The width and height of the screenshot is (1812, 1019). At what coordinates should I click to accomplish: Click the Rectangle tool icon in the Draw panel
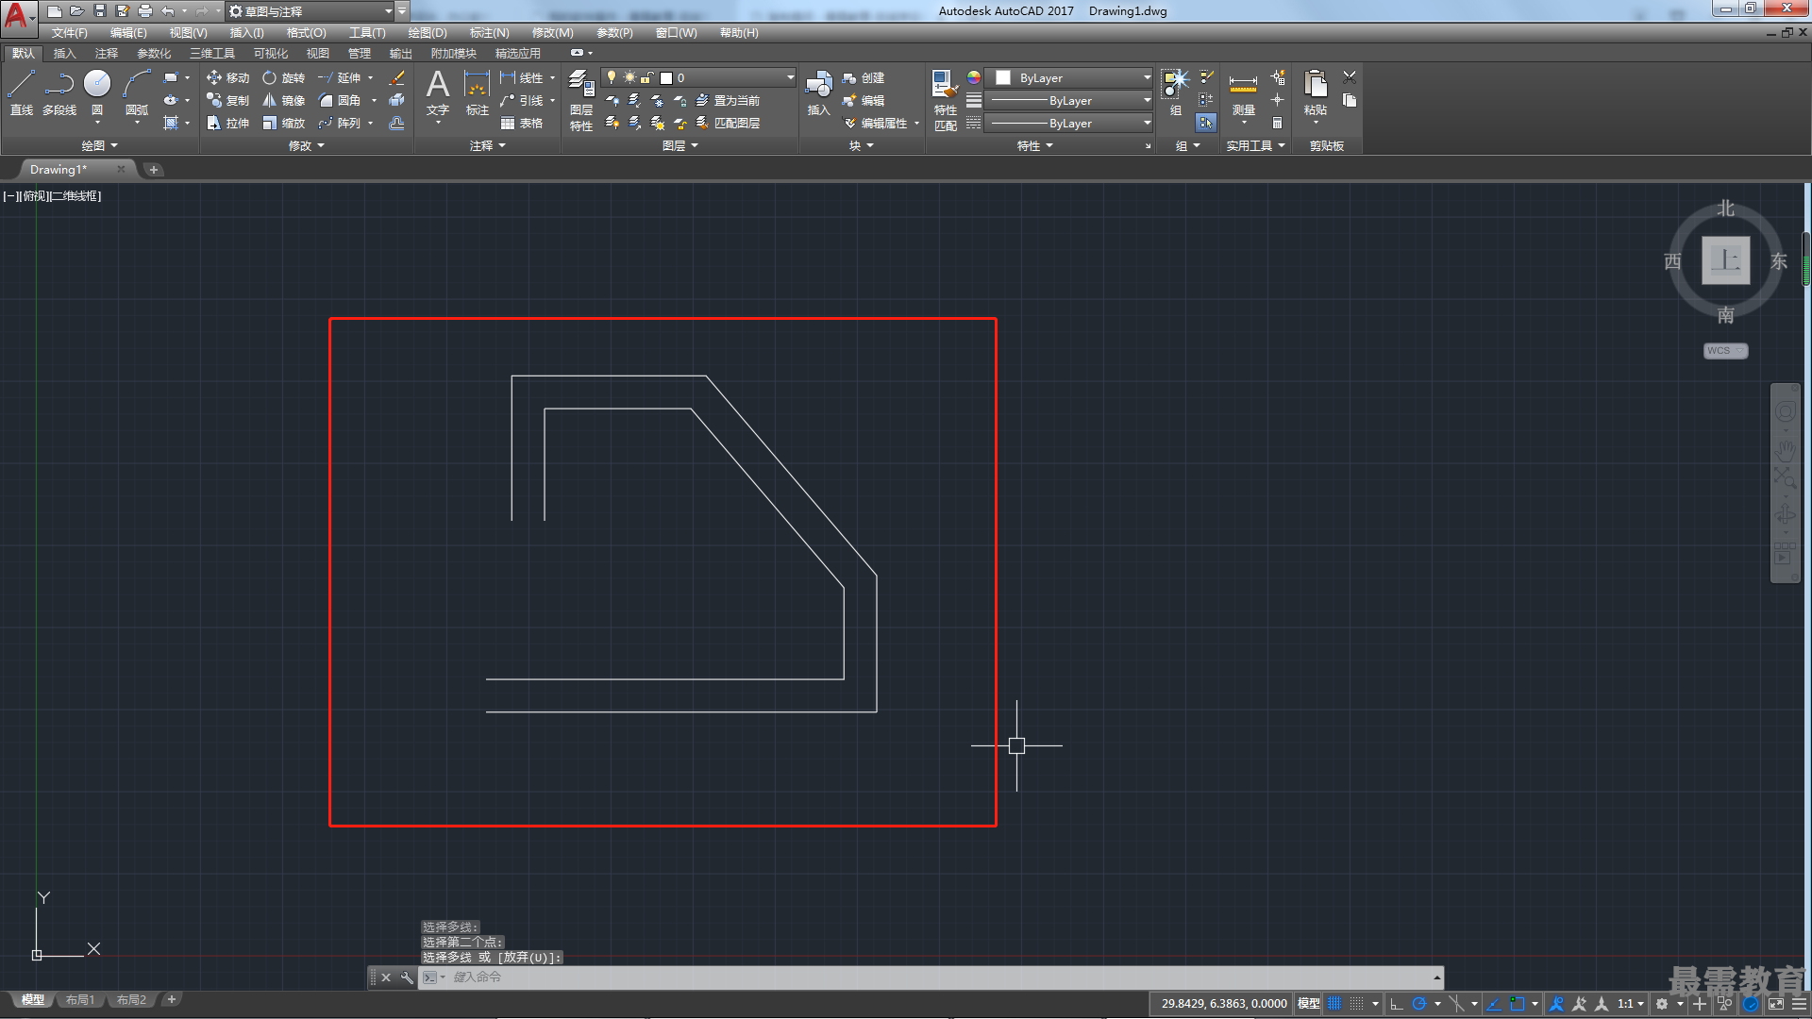tap(171, 77)
